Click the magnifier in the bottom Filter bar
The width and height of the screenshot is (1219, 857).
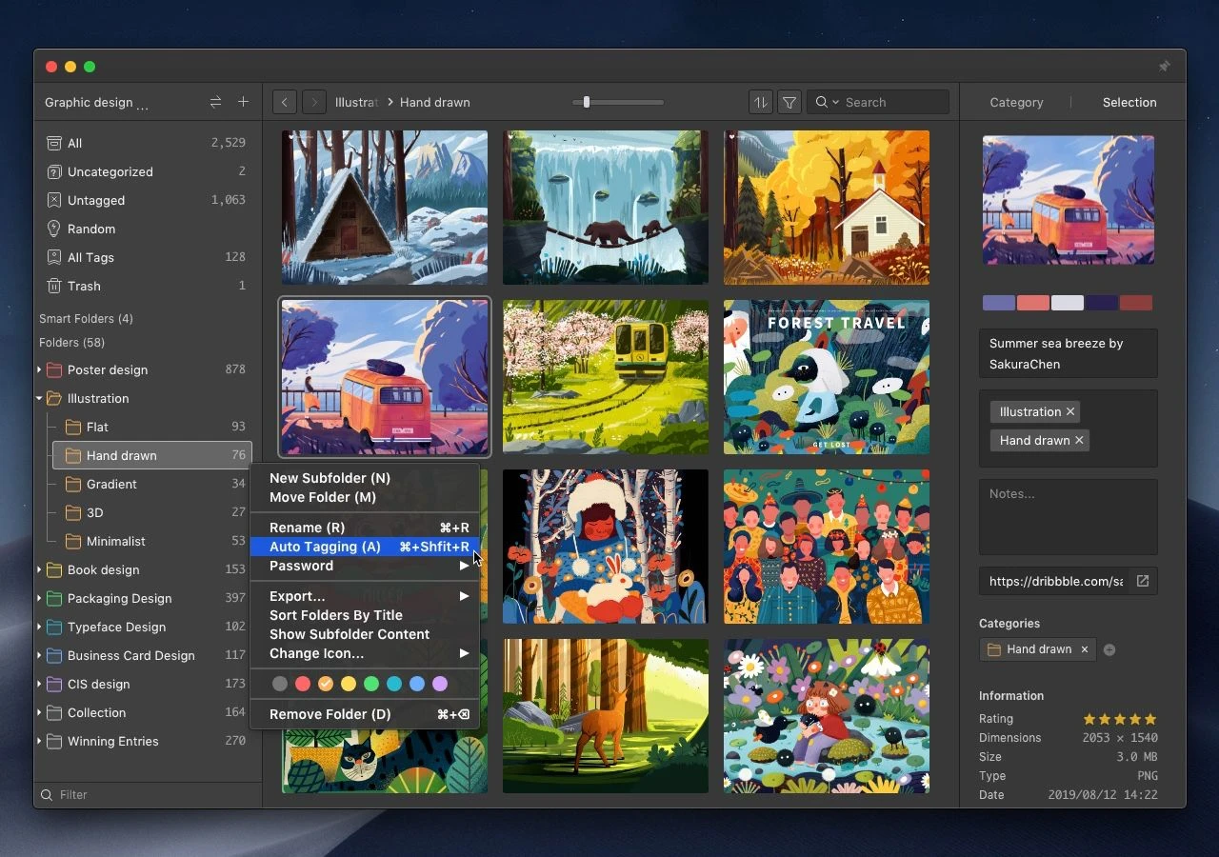pyautogui.click(x=45, y=794)
